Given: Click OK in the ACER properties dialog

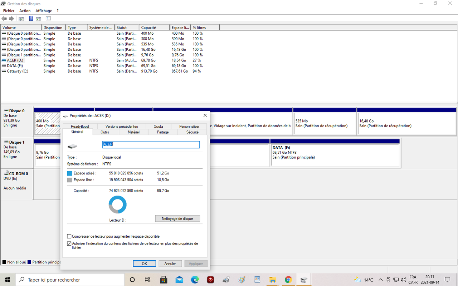Looking at the screenshot, I should point(145,263).
